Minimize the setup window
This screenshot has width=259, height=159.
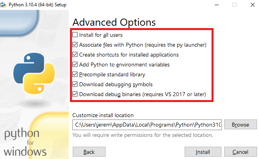pyautogui.click(x=217, y=5)
